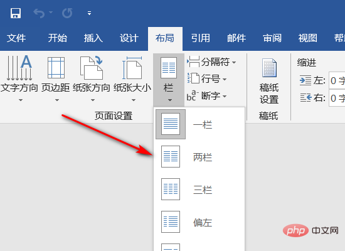Image resolution: width=345 pixels, height=251 pixels.
Task: Click the 纸张大小 paper size icon
Action: point(132,68)
